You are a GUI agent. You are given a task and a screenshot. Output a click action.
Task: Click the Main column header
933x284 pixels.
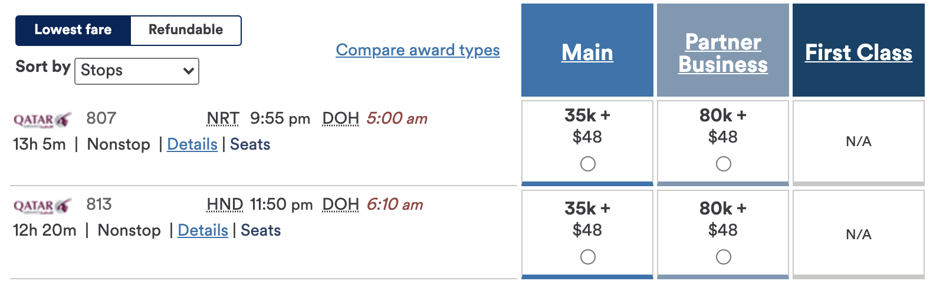(587, 52)
